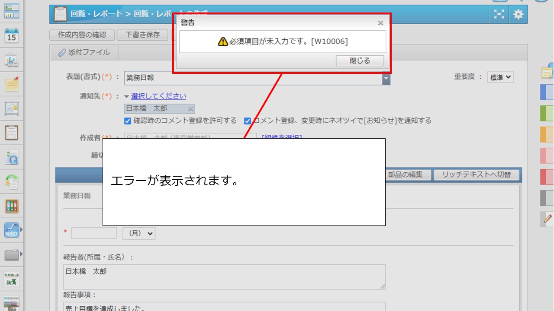This screenshot has height=311, width=554.
Task: Click the 作成内容の確認 button
Action: coord(82,35)
